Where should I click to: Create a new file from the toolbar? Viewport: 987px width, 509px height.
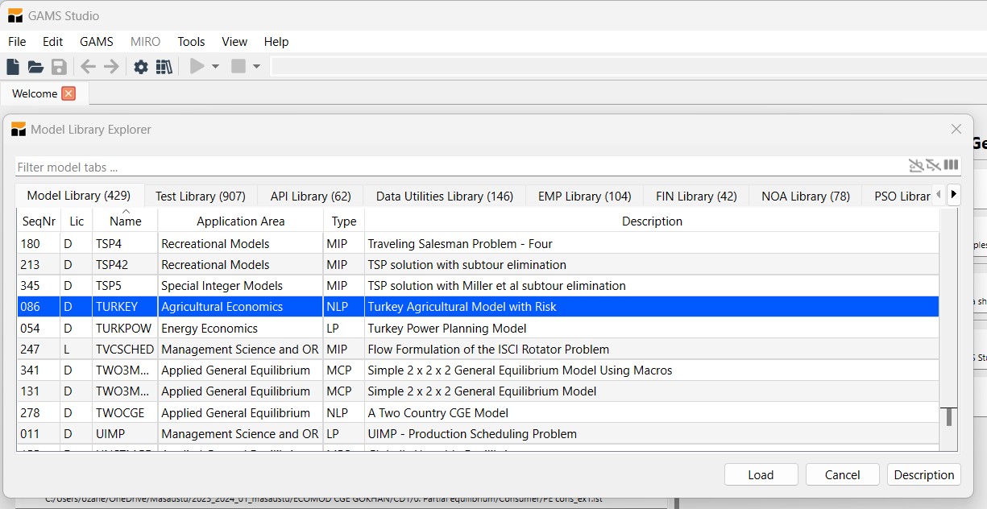click(x=13, y=67)
